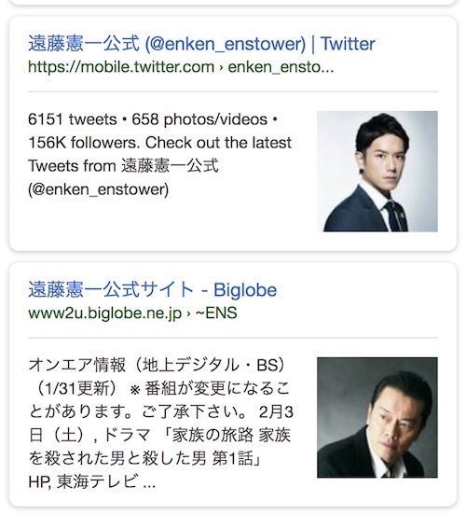Click the (1/31更新) update note

[x=76, y=389]
